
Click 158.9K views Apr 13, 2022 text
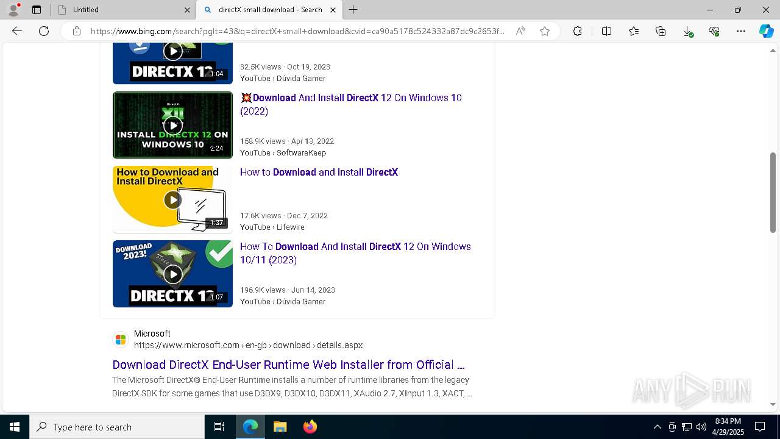tap(287, 141)
